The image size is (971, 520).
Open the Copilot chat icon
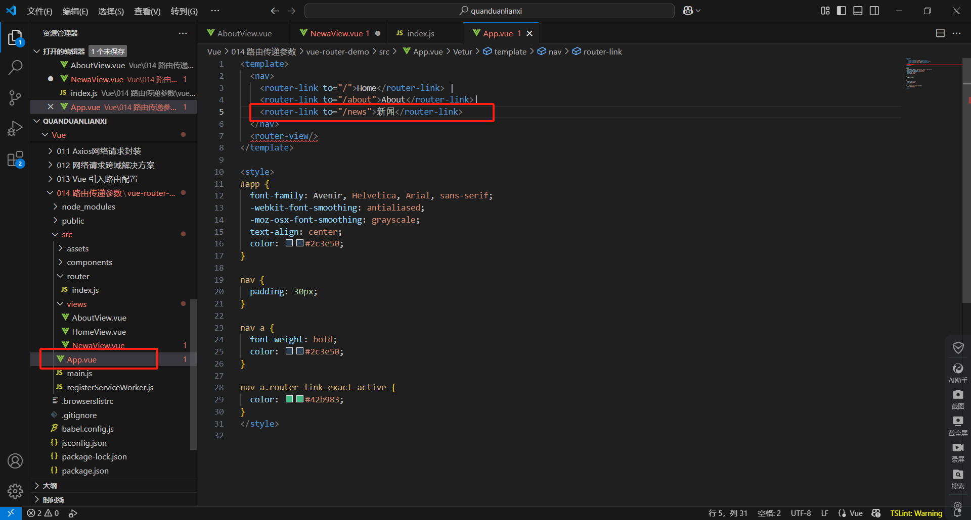point(688,11)
